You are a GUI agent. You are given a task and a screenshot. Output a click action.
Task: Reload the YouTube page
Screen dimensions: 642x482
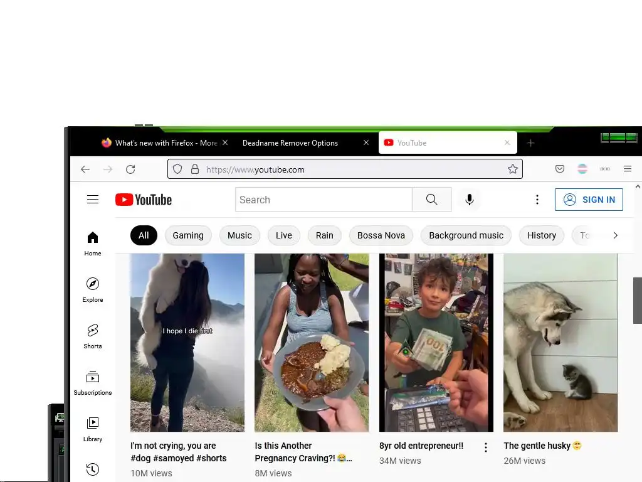130,169
